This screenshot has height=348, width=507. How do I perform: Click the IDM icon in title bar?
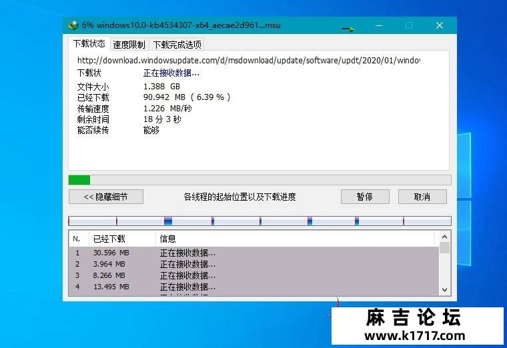click(74, 25)
